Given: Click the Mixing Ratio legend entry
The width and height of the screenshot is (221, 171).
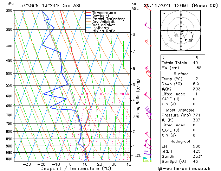Looking at the screenshot, I should 101,31.
